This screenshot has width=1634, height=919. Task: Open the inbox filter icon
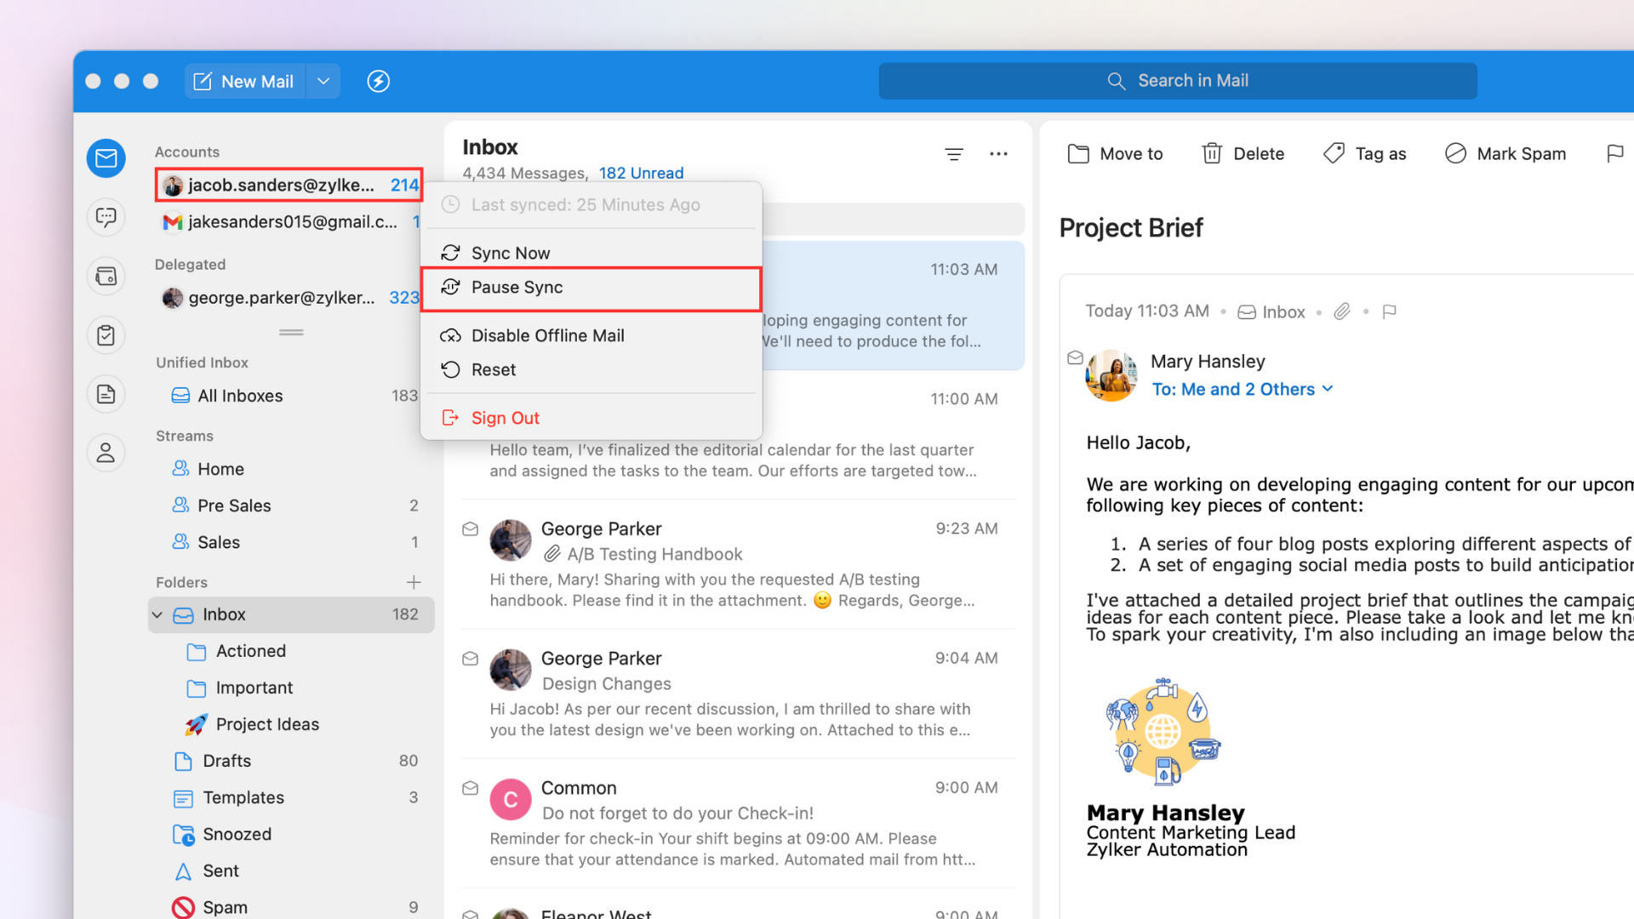tap(953, 154)
